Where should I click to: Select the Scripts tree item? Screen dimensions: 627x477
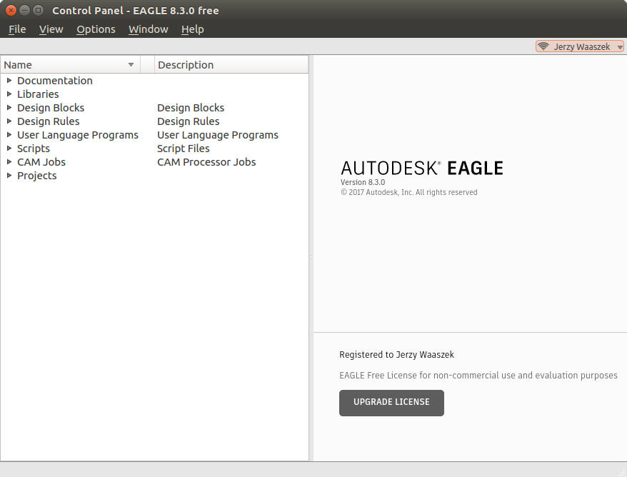(x=34, y=149)
